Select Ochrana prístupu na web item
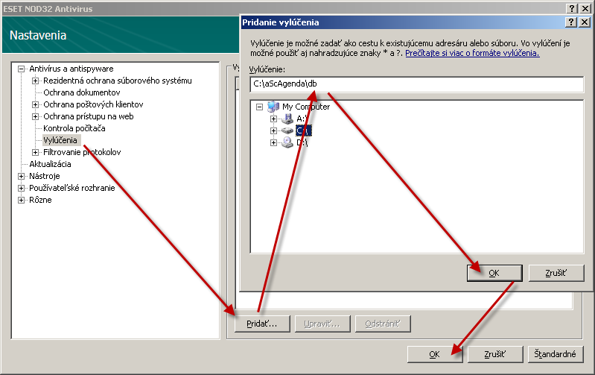Image resolution: width=595 pixels, height=375 pixels. [x=89, y=116]
